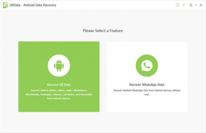Select the Recover WhatsApp Data title

click(x=147, y=85)
